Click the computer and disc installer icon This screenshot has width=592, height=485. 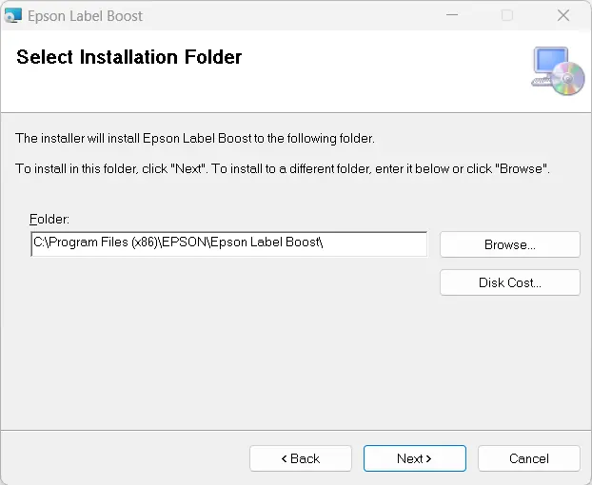point(558,71)
